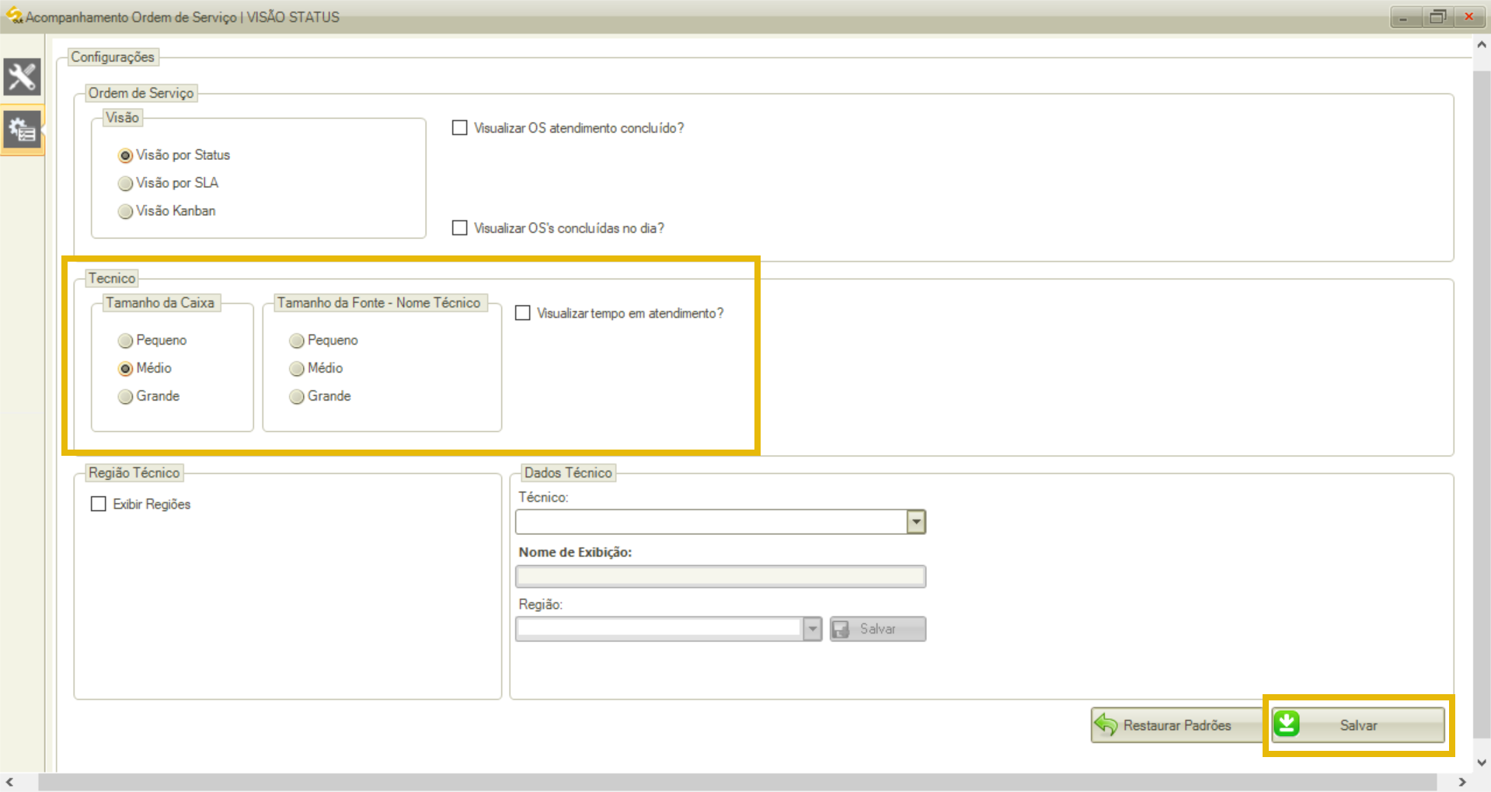
Task: Click the Região combo box field
Action: (x=668, y=629)
